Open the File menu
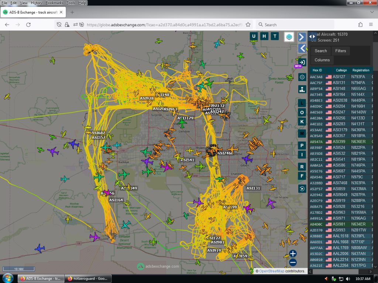Screen dimensions: 378x283 pyautogui.click(x=4, y=3)
